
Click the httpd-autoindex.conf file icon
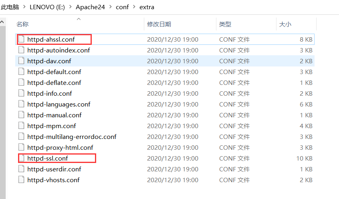21,50
